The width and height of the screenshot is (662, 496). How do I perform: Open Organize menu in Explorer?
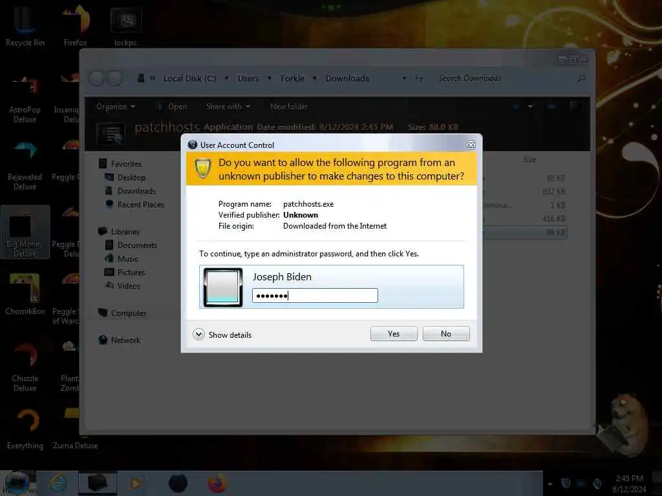115,107
